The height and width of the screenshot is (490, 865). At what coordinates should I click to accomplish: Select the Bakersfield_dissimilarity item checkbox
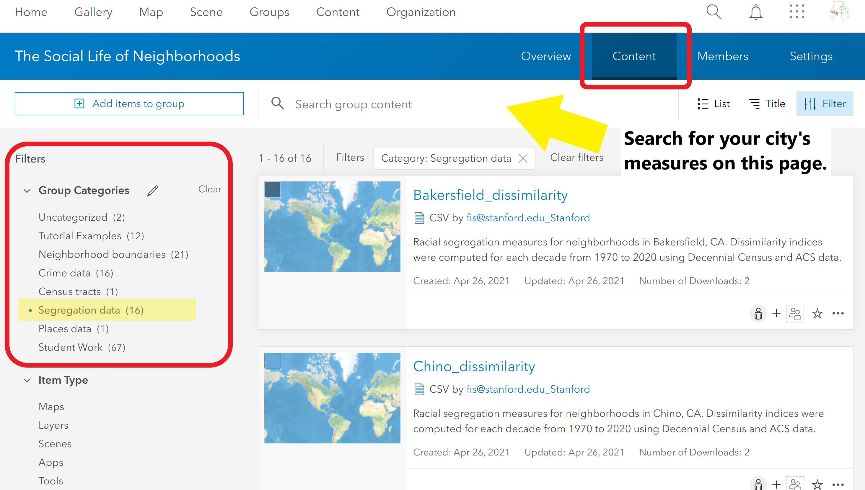coord(272,189)
